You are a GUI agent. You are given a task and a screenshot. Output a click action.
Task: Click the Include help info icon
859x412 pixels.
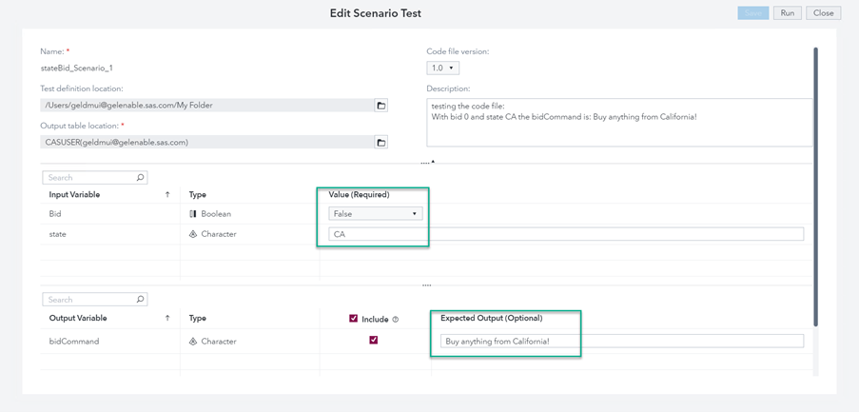pyautogui.click(x=396, y=320)
